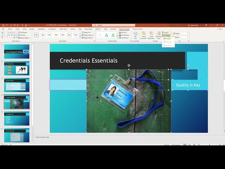Open the Align dropdown in Arrange group
The width and height of the screenshot is (225, 169).
[166, 33]
